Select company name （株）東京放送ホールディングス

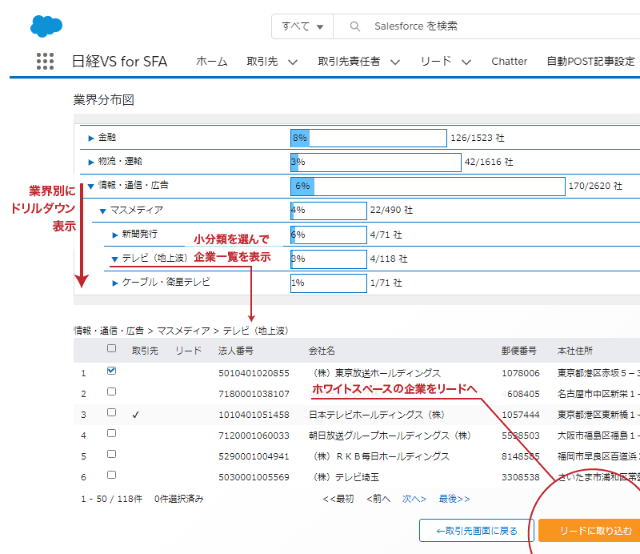(x=375, y=373)
